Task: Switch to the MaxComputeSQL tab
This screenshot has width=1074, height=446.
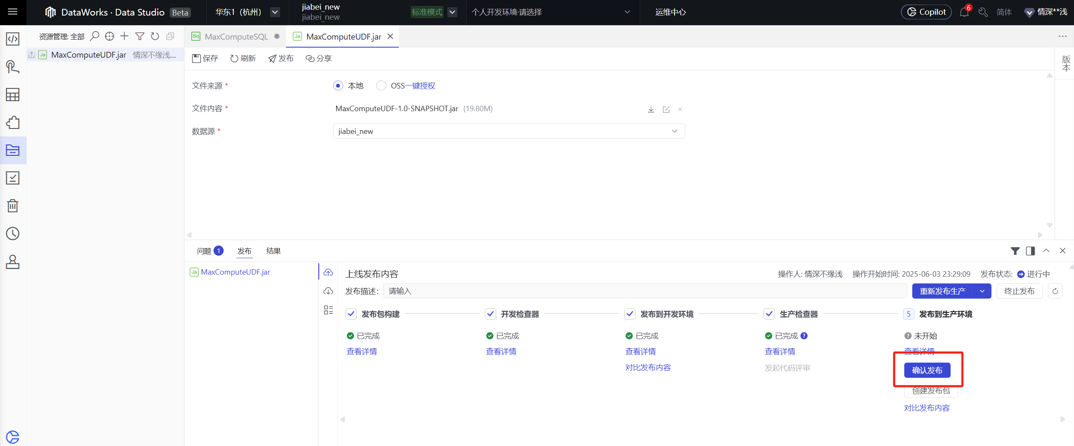Action: coord(236,36)
